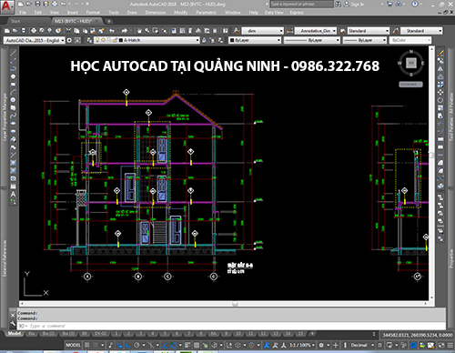
Task: Click Plot printer icon in Standard toolbar
Action: coord(34,31)
